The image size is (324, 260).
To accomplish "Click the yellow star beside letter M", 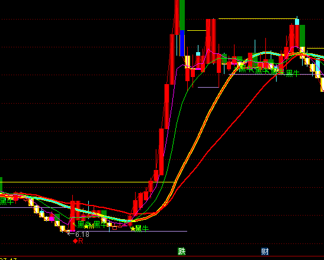I will tap(86, 226).
